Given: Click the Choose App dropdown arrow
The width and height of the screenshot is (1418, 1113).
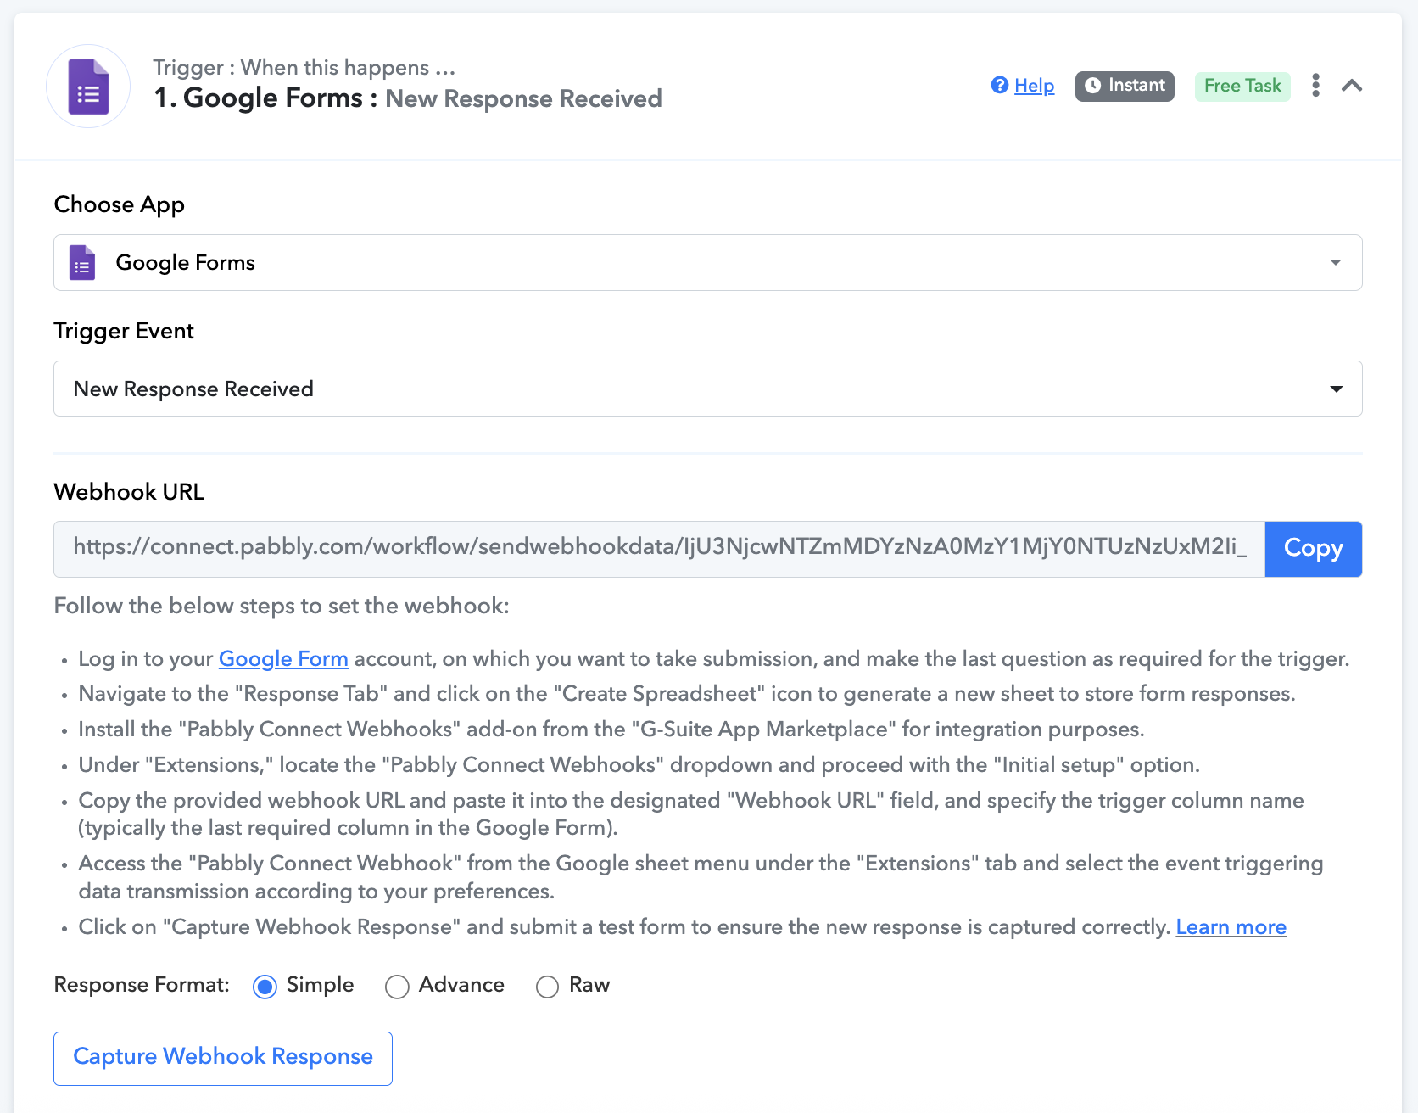Looking at the screenshot, I should pos(1336,263).
